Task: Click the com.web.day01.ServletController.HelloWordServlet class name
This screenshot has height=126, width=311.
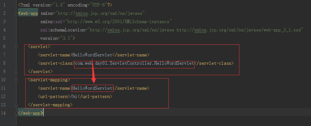Action: click(135, 63)
